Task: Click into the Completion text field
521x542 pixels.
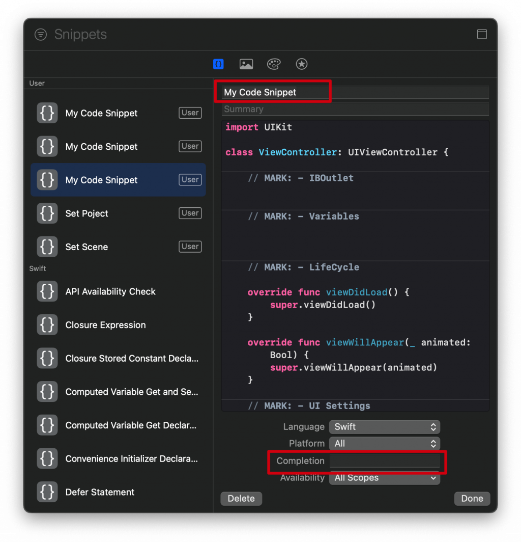Action: (x=384, y=461)
